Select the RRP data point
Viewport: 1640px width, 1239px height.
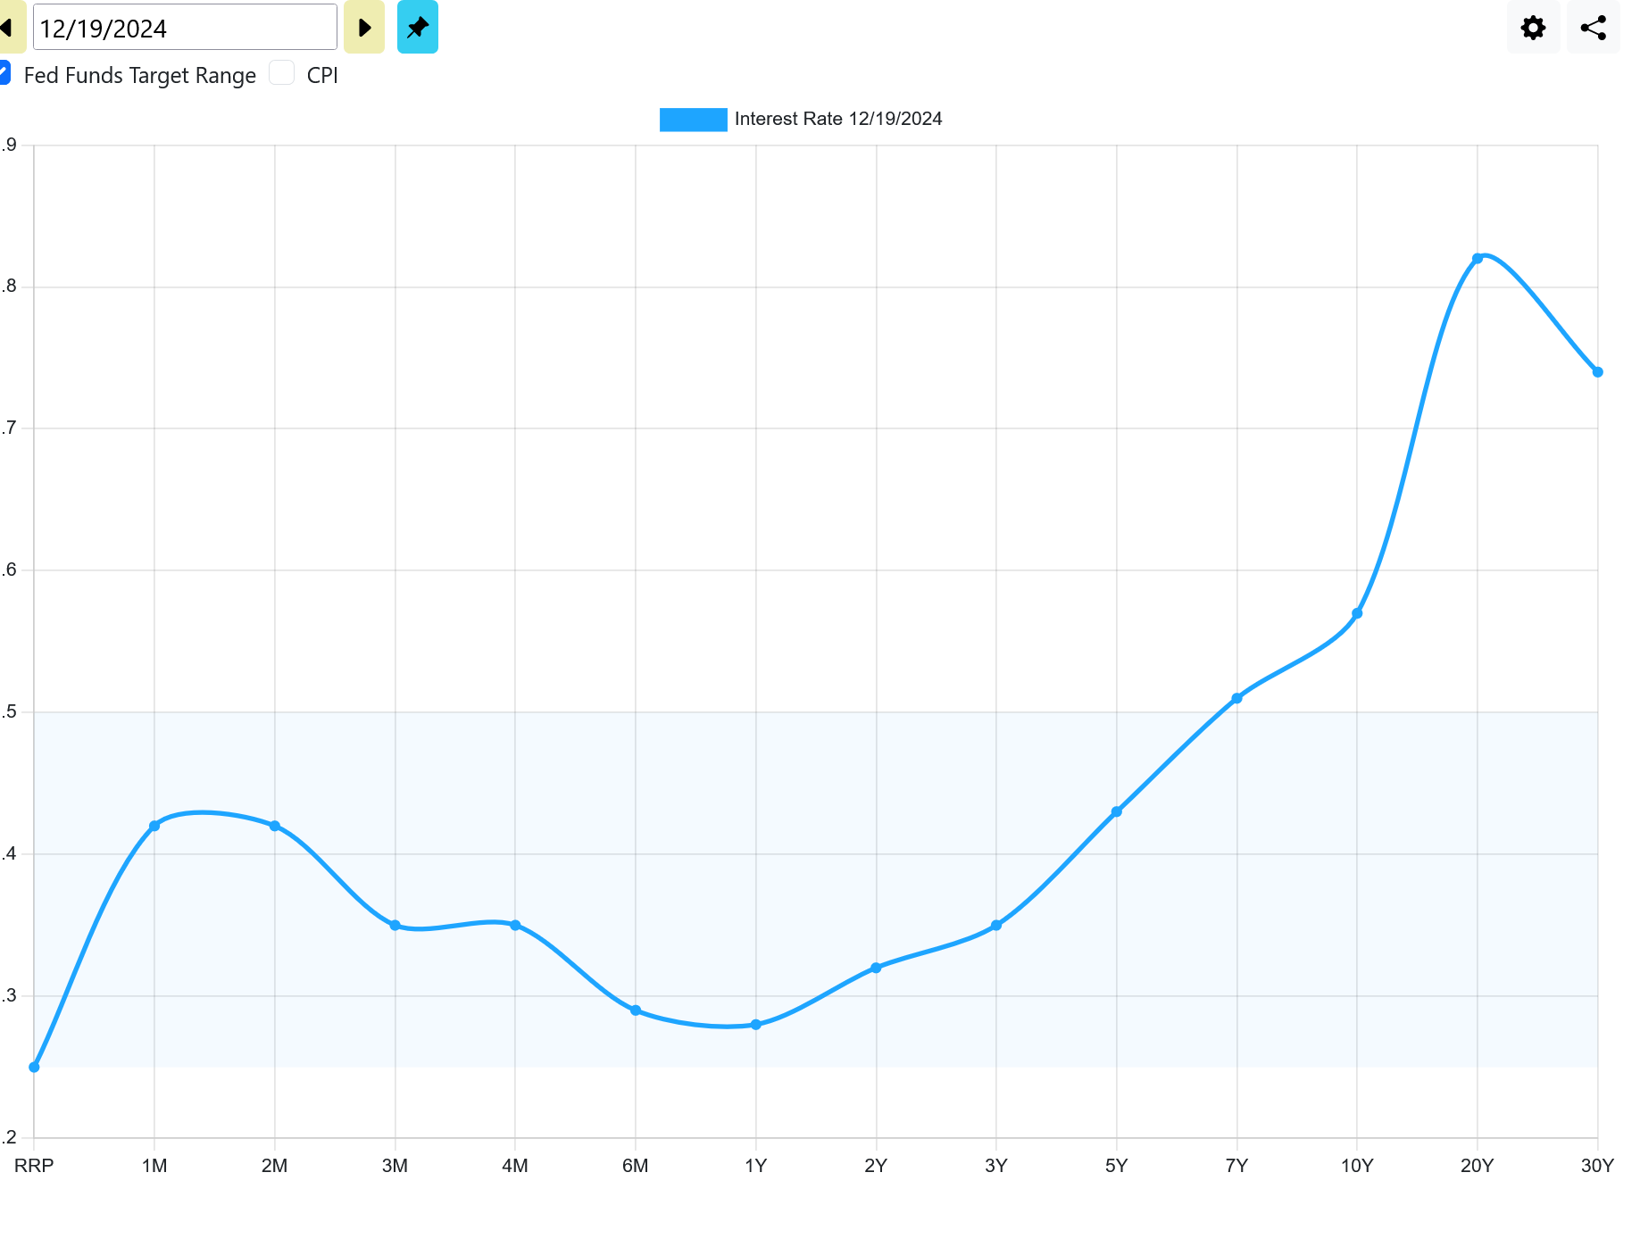click(34, 1067)
